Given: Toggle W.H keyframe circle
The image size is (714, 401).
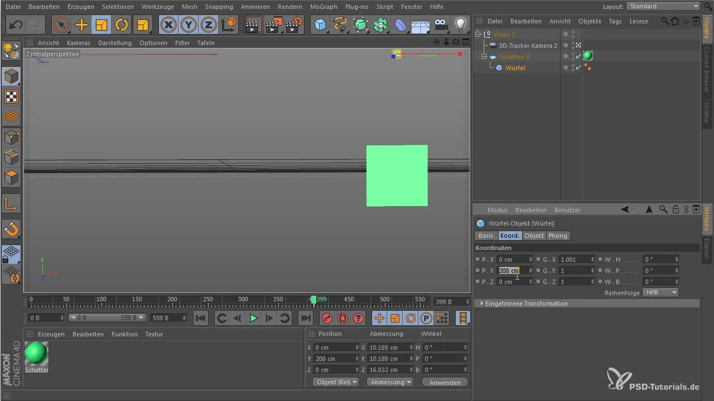Looking at the screenshot, I should point(600,260).
